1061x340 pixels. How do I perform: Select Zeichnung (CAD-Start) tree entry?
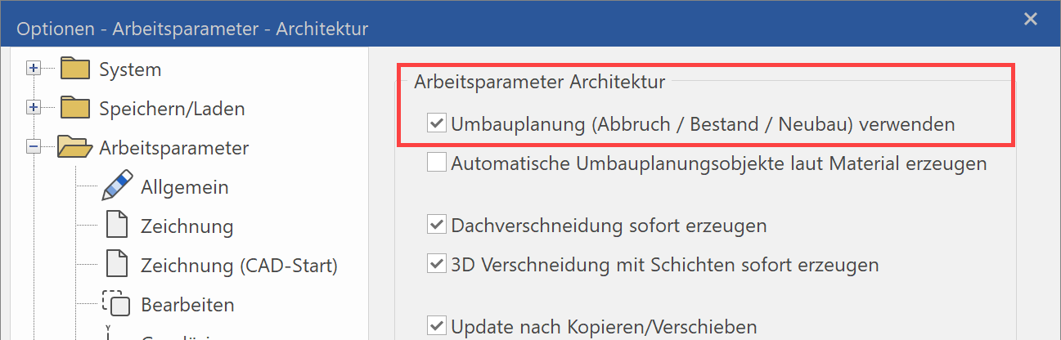pos(239,266)
